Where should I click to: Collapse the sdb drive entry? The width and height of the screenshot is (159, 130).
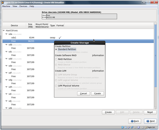(x=6, y=45)
